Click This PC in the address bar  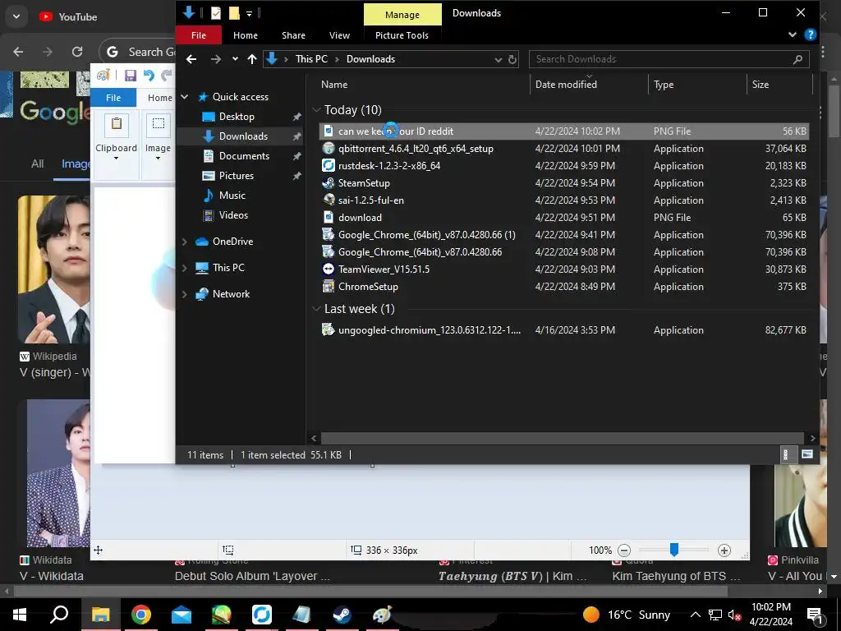coord(311,59)
